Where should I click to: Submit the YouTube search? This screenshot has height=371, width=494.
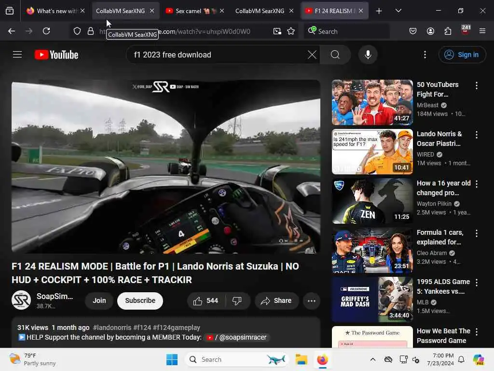pos(335,55)
